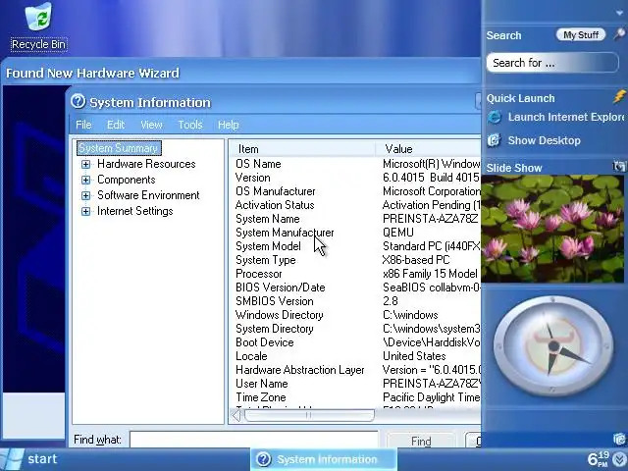Image resolution: width=628 pixels, height=471 pixels.
Task: Click the Quick Launch lightning bolt icon
Action: point(619,96)
